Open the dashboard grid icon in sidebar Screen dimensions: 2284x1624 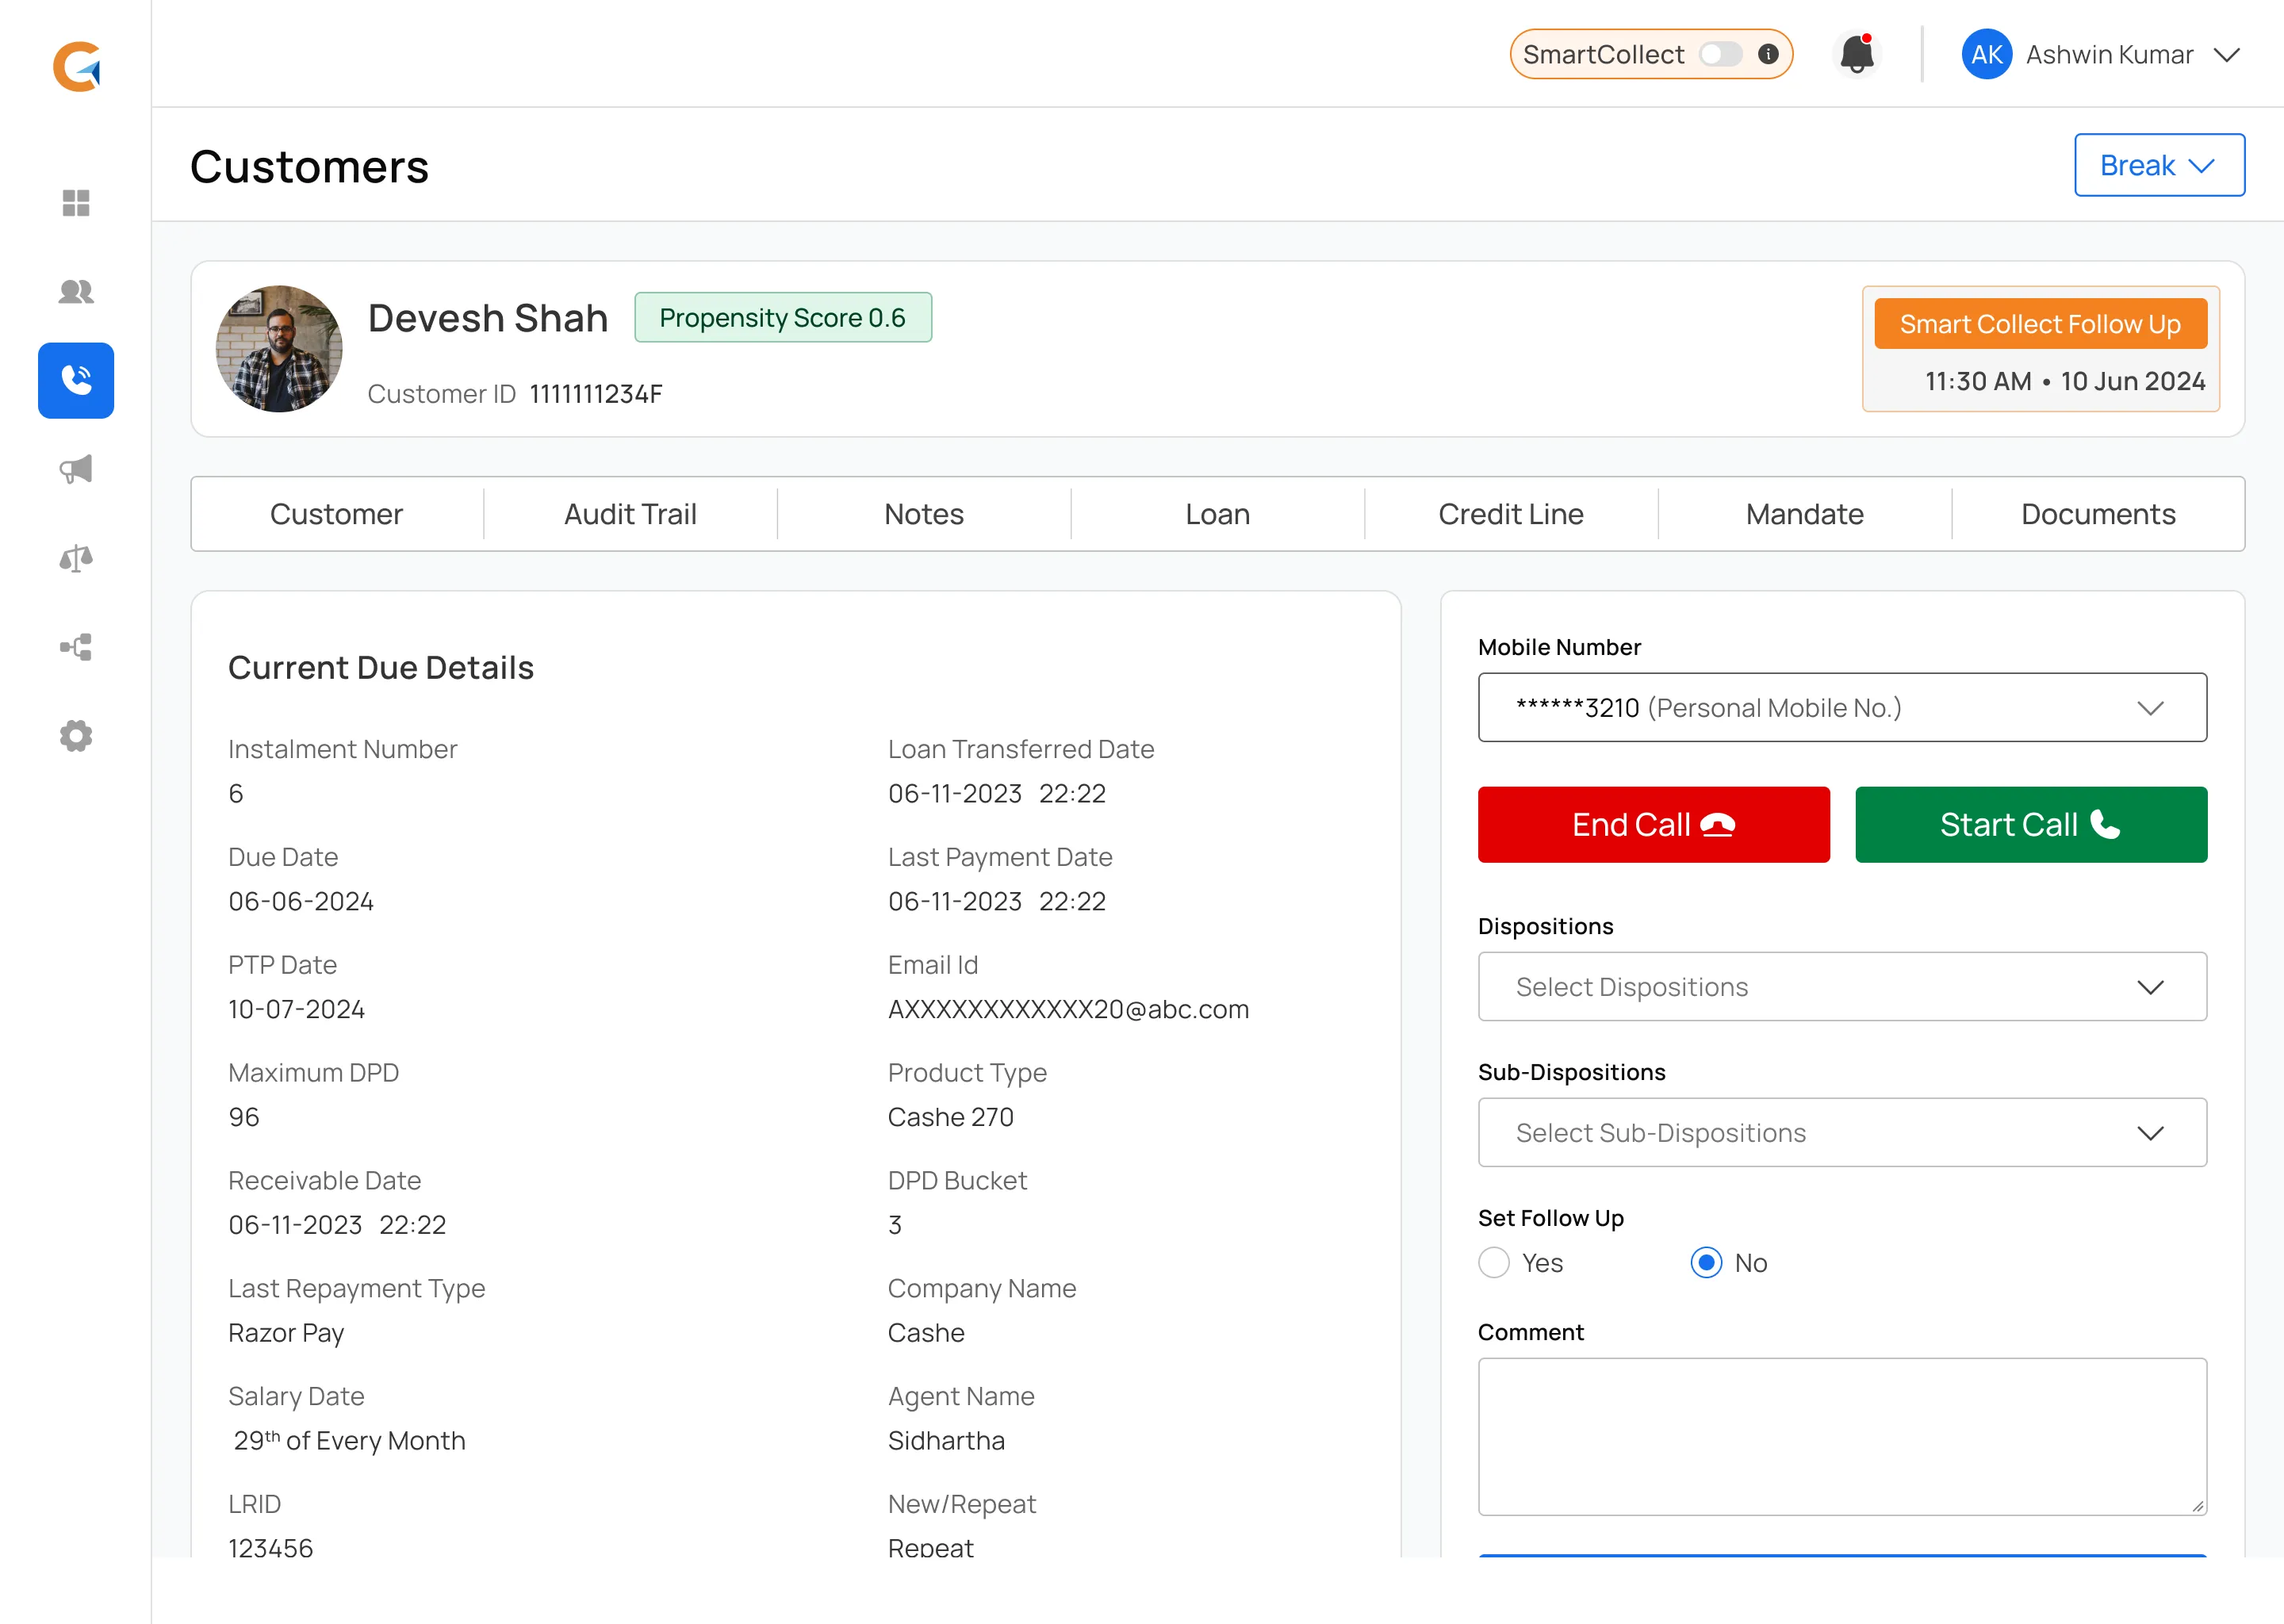coord(76,203)
